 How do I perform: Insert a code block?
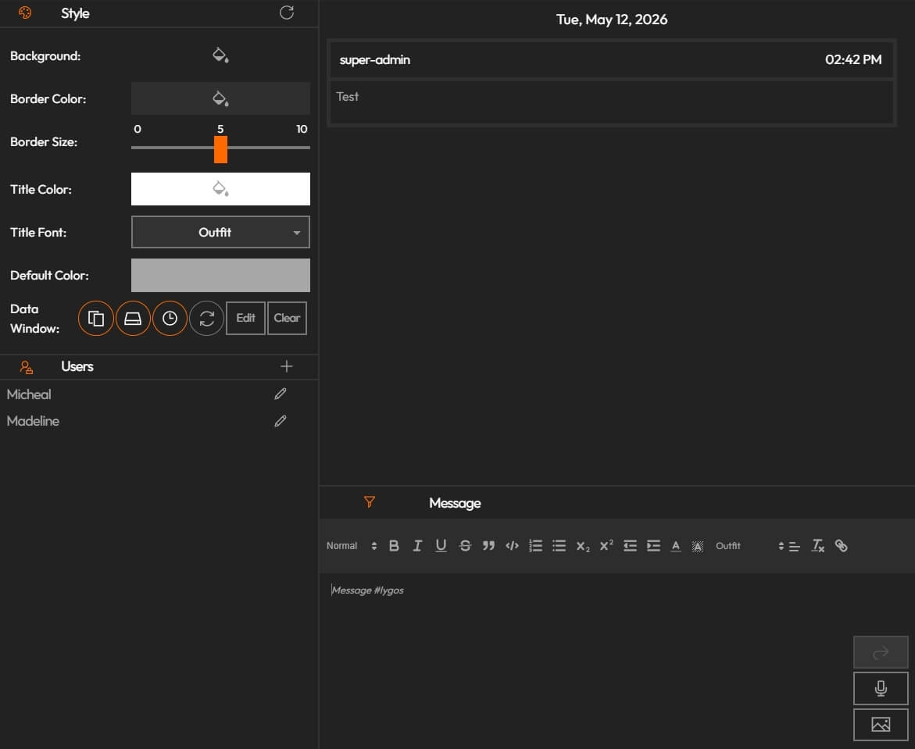tap(513, 546)
